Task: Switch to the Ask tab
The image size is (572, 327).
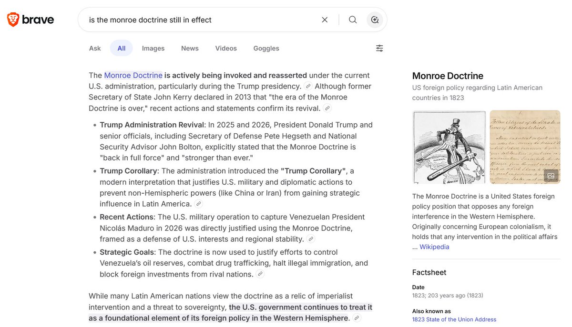Action: (x=95, y=48)
